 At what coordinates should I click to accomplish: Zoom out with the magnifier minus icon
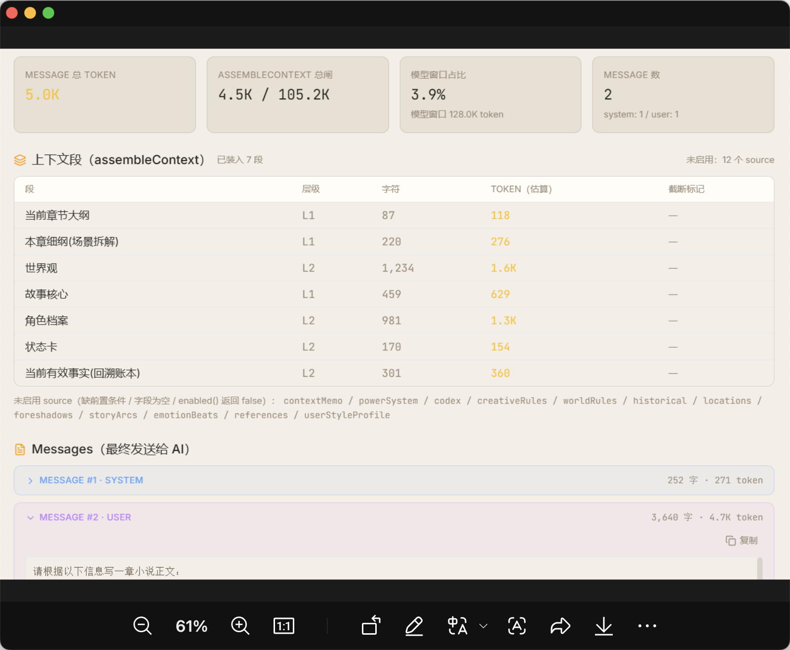[x=142, y=626]
